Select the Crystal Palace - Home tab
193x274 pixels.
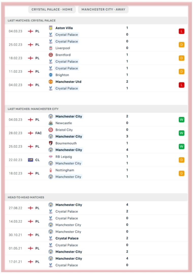[52, 9]
